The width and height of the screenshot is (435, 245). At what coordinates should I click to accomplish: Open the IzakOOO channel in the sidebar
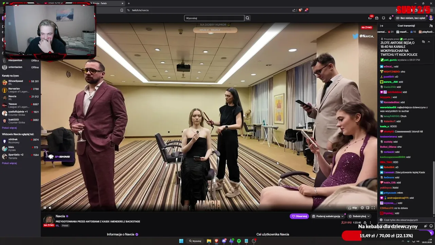click(20, 121)
